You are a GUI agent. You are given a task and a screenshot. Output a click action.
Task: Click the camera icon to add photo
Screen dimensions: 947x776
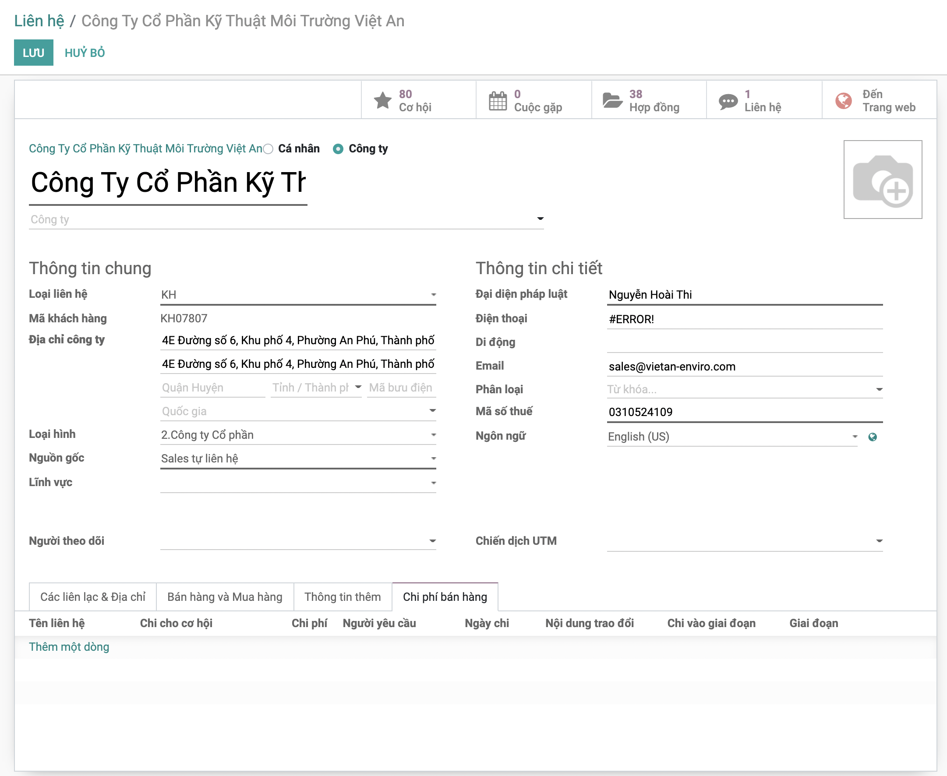(882, 180)
